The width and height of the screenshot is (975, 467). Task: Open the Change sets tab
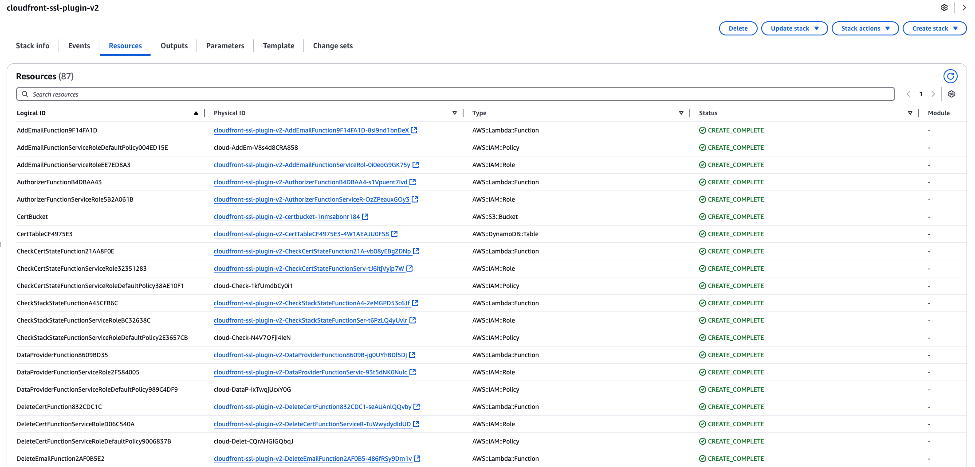(x=333, y=46)
